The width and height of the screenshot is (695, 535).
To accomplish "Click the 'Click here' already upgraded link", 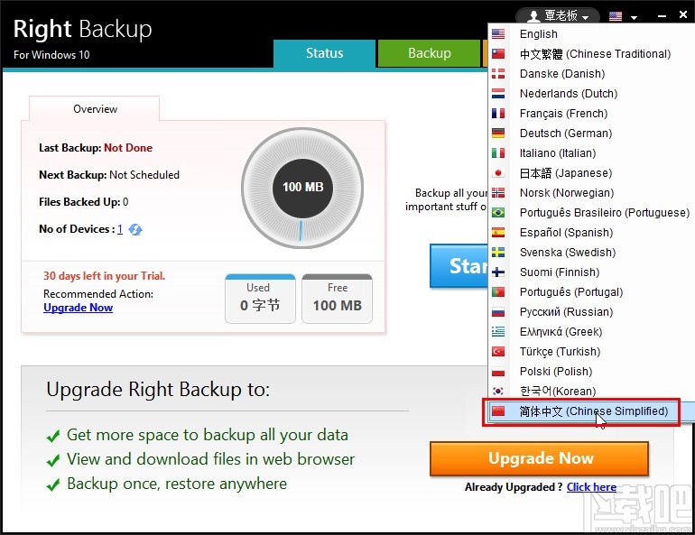I will click(x=591, y=487).
